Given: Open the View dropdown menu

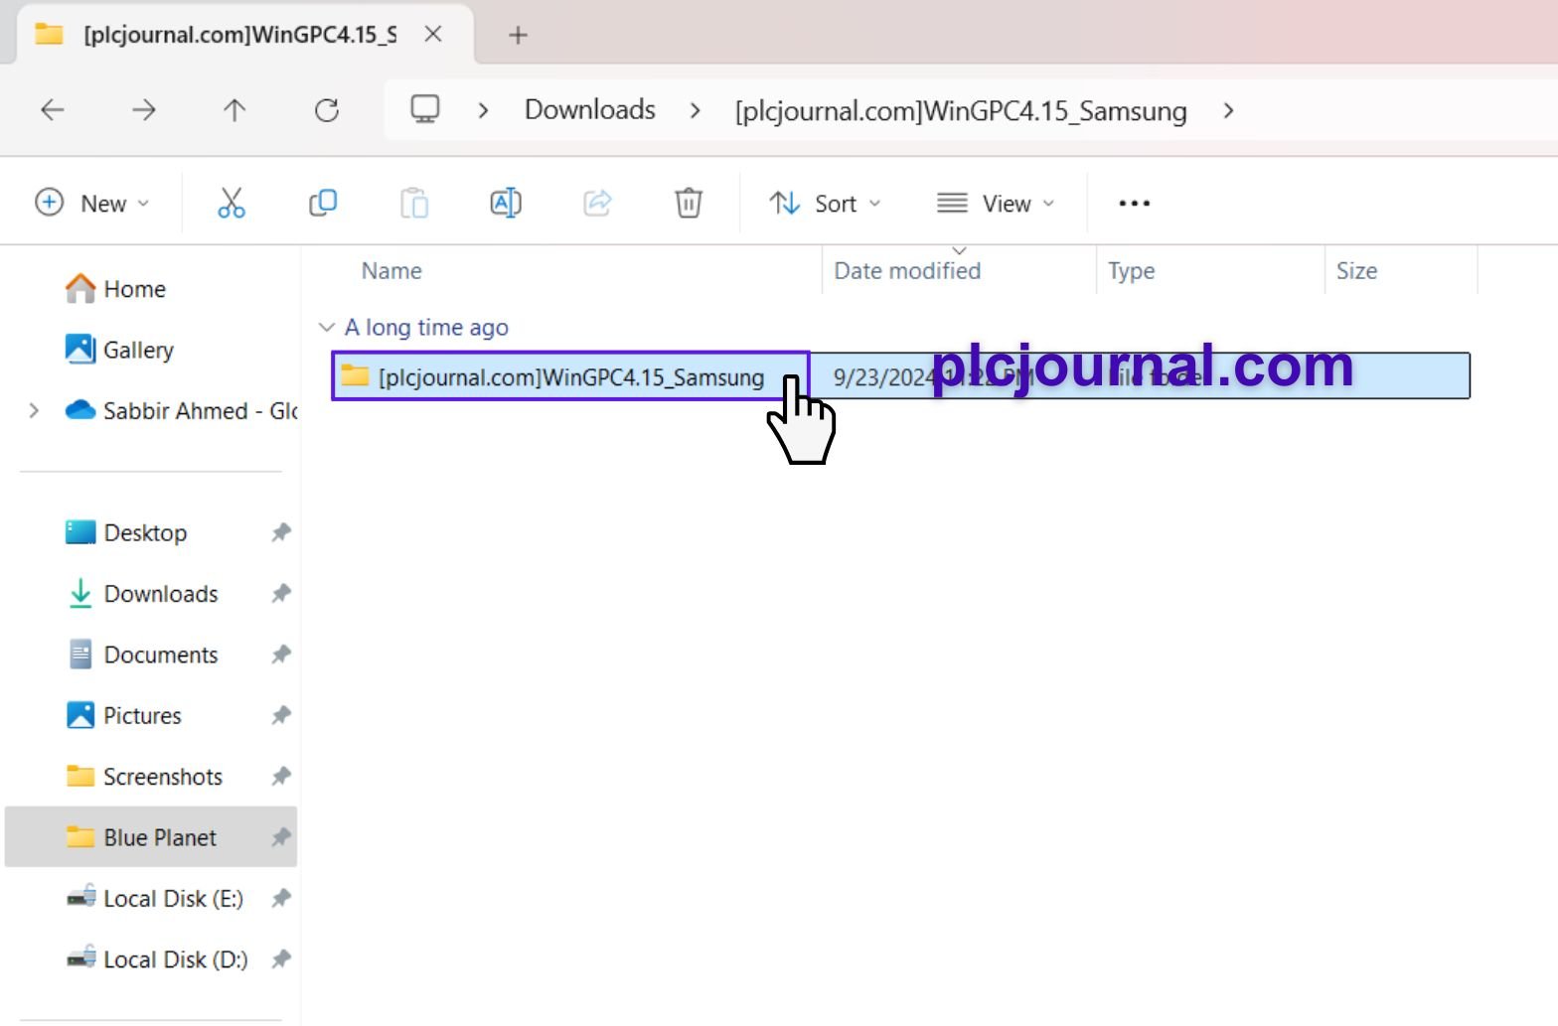Looking at the screenshot, I should [996, 203].
